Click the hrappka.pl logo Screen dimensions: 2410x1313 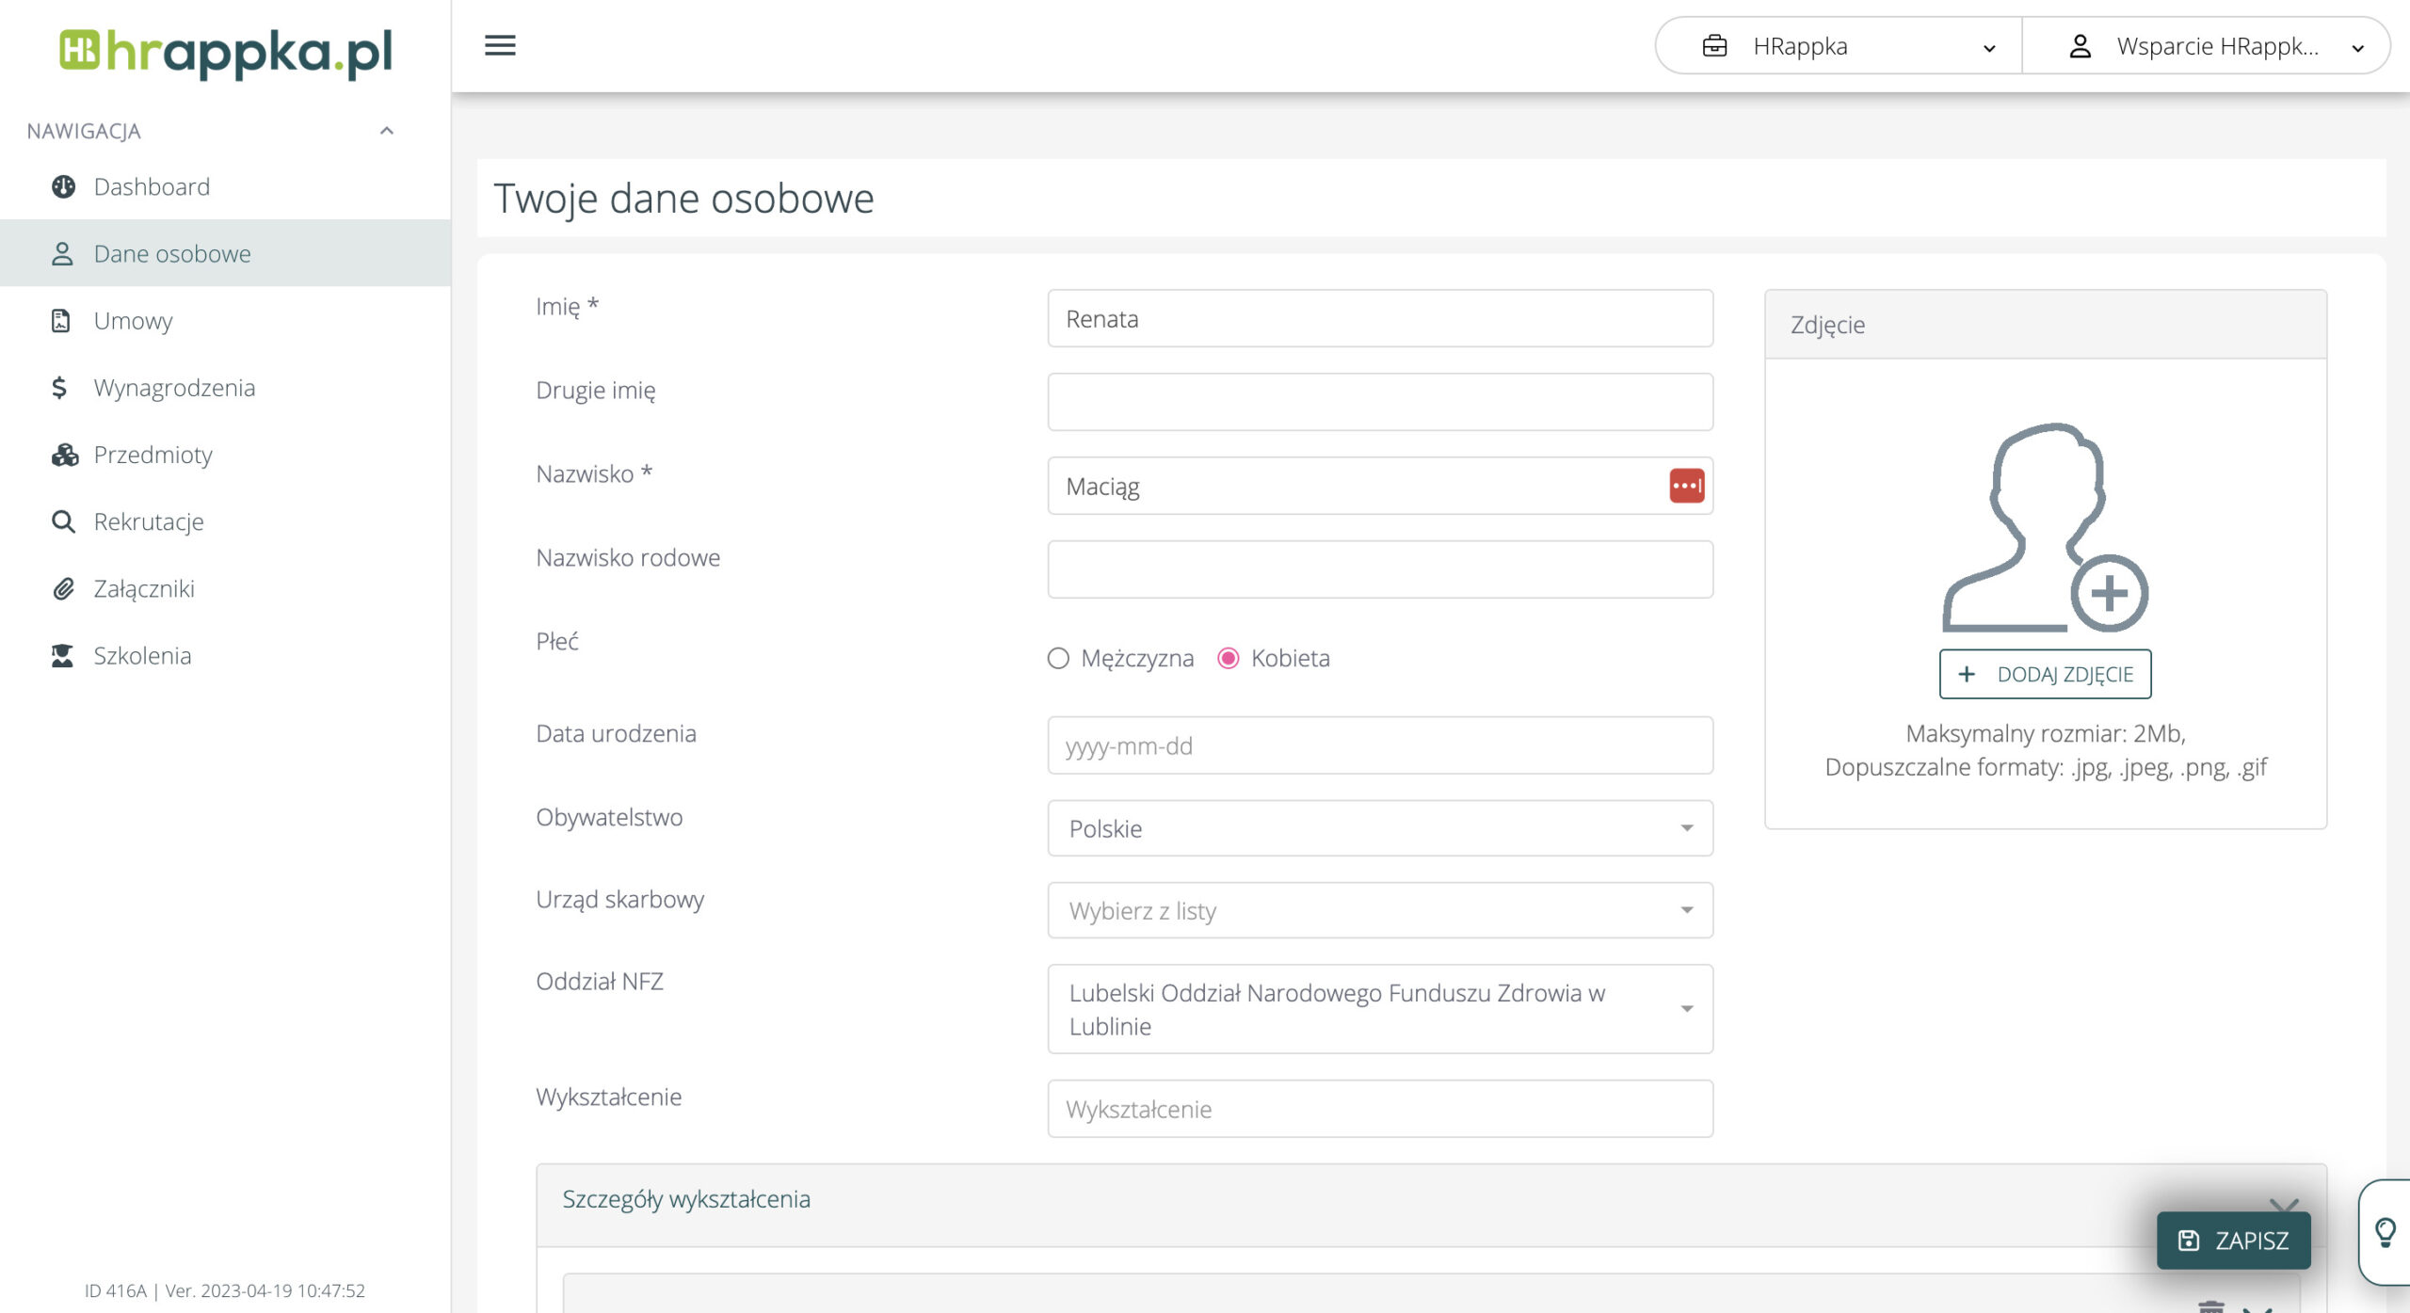(x=226, y=52)
